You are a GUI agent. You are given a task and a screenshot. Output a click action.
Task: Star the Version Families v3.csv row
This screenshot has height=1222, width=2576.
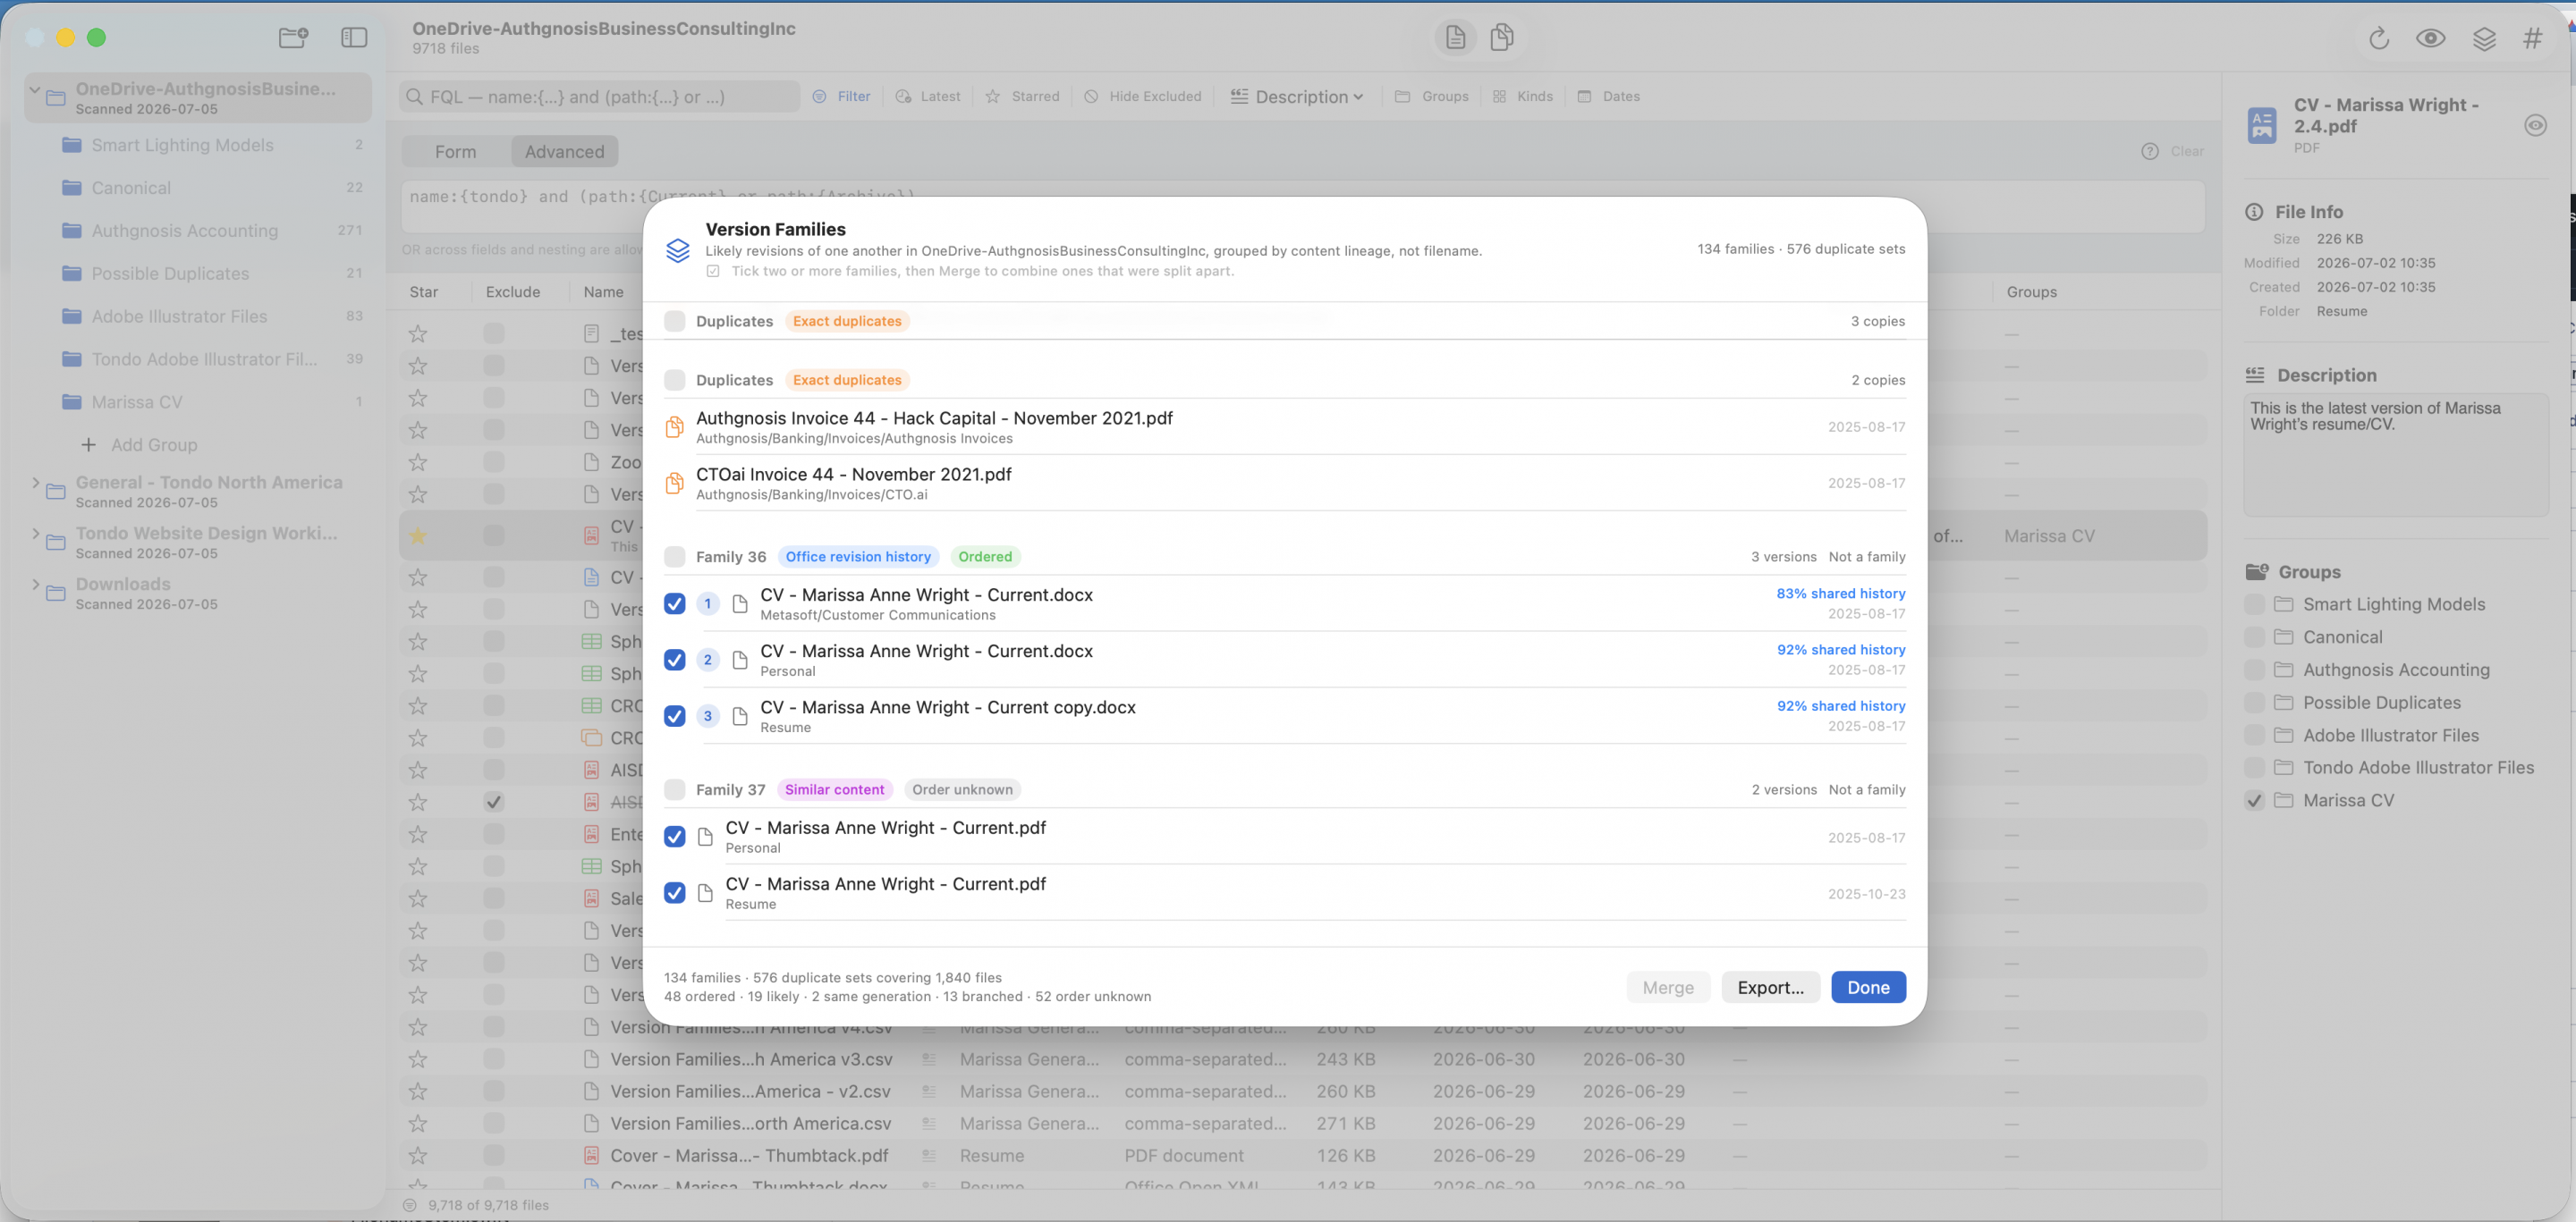coord(418,1060)
